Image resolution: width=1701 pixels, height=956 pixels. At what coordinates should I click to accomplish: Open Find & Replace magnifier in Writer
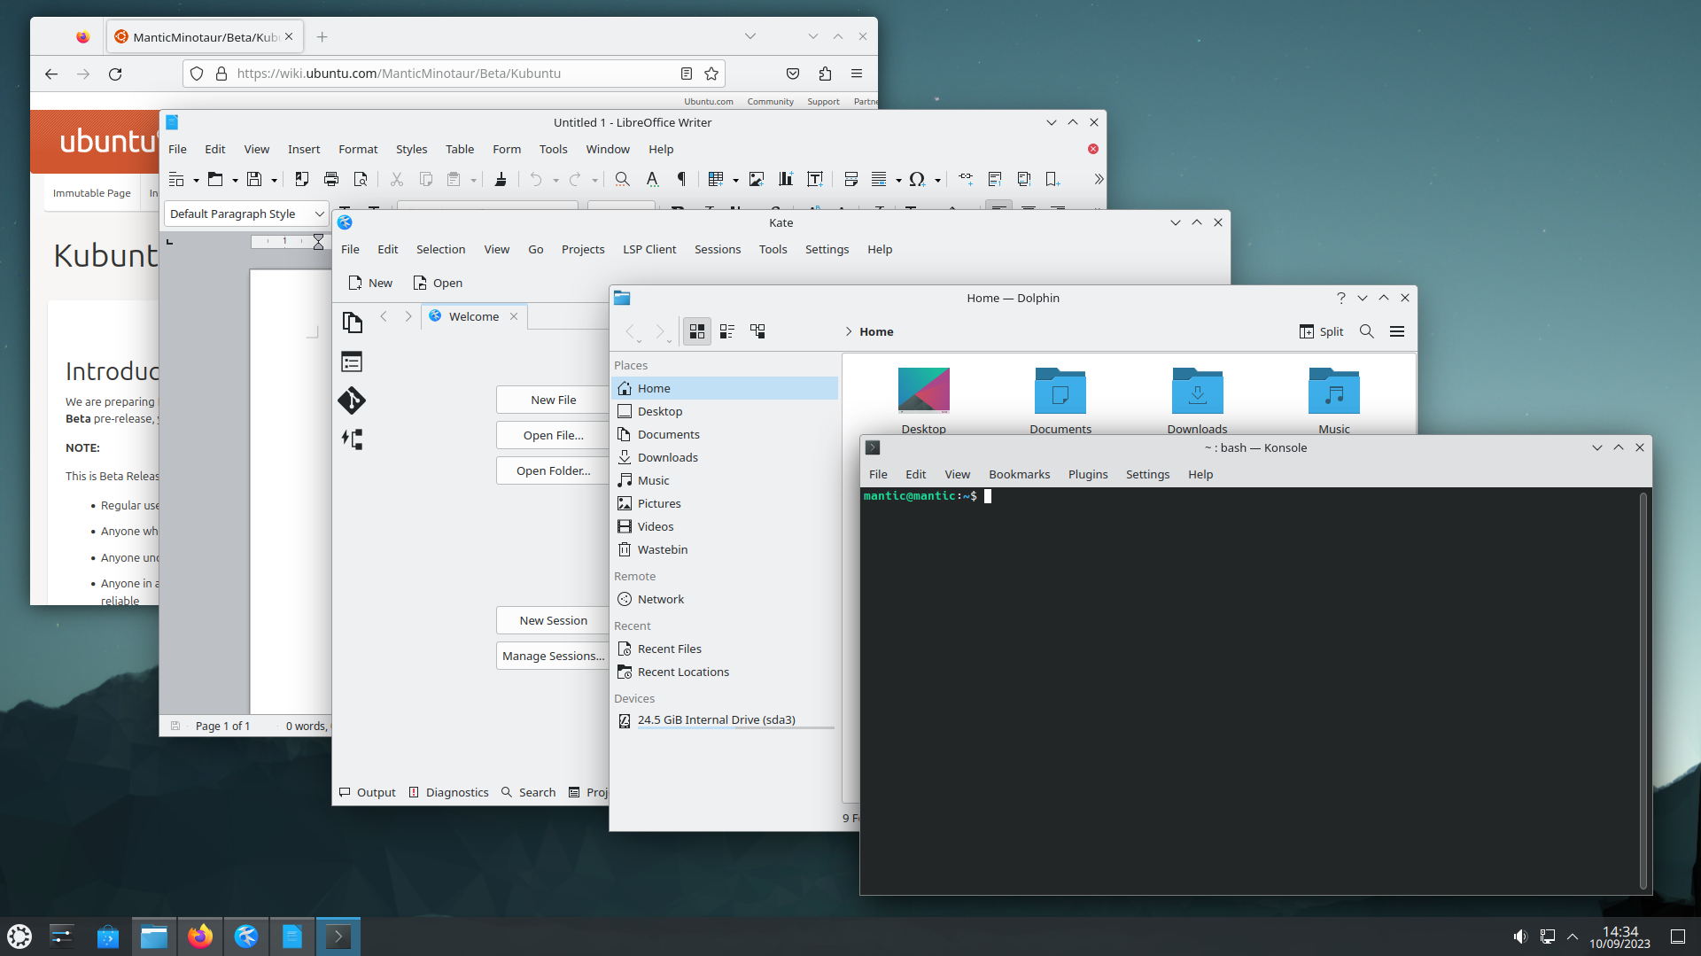(623, 179)
